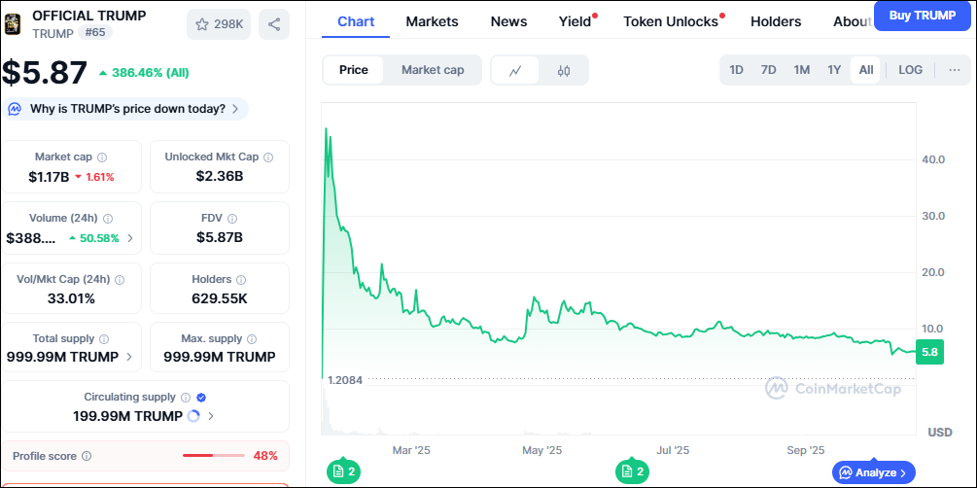Viewport: 977px width, 488px height.
Task: Open the Token Unlocks tab
Action: coord(671,21)
